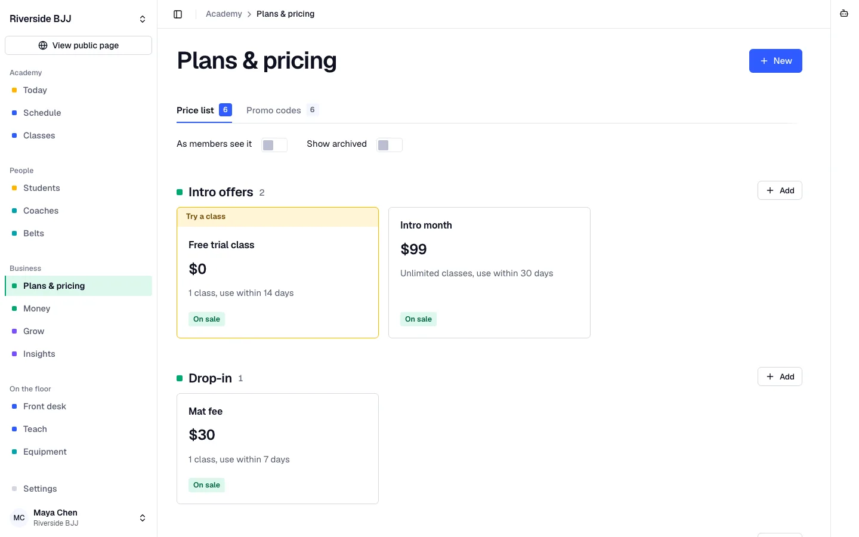Open the assistant icon at top right
Screen dimensions: 859x537
[x=844, y=14]
